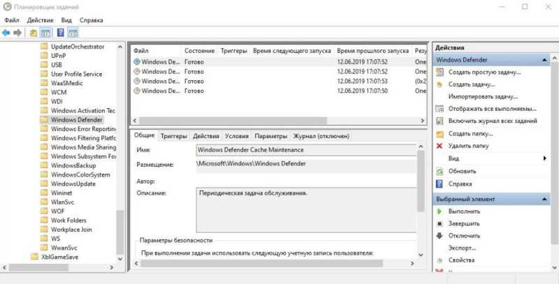Viewport: 559px width, 284px height.
Task: Click the Help question-mark toolbar icon
Action: (x=61, y=33)
